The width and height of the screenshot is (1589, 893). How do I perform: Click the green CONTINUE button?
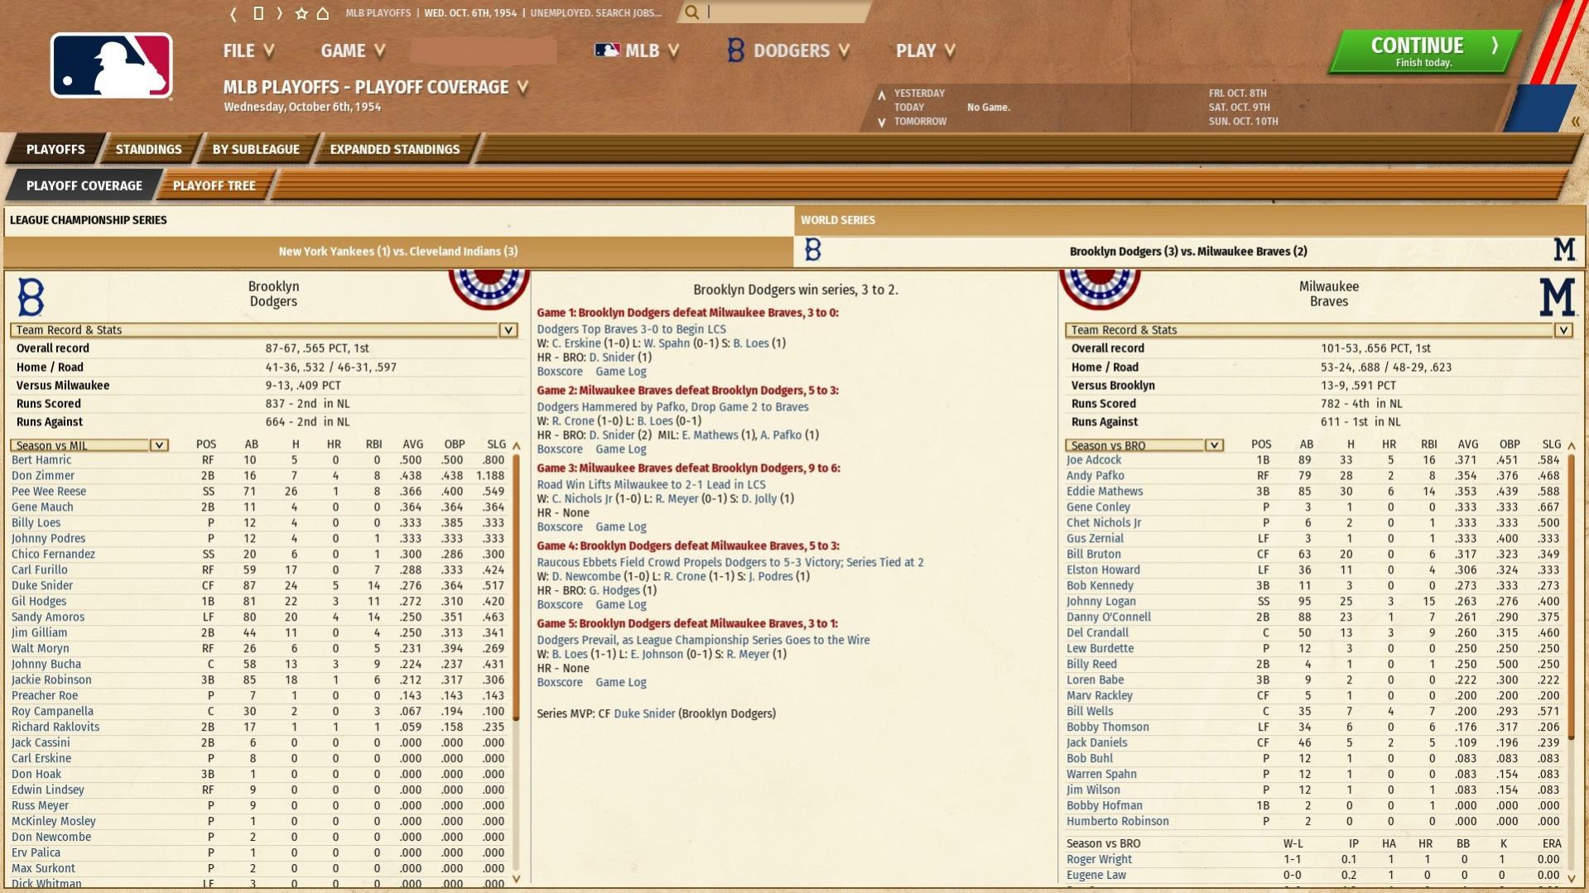pos(1425,51)
